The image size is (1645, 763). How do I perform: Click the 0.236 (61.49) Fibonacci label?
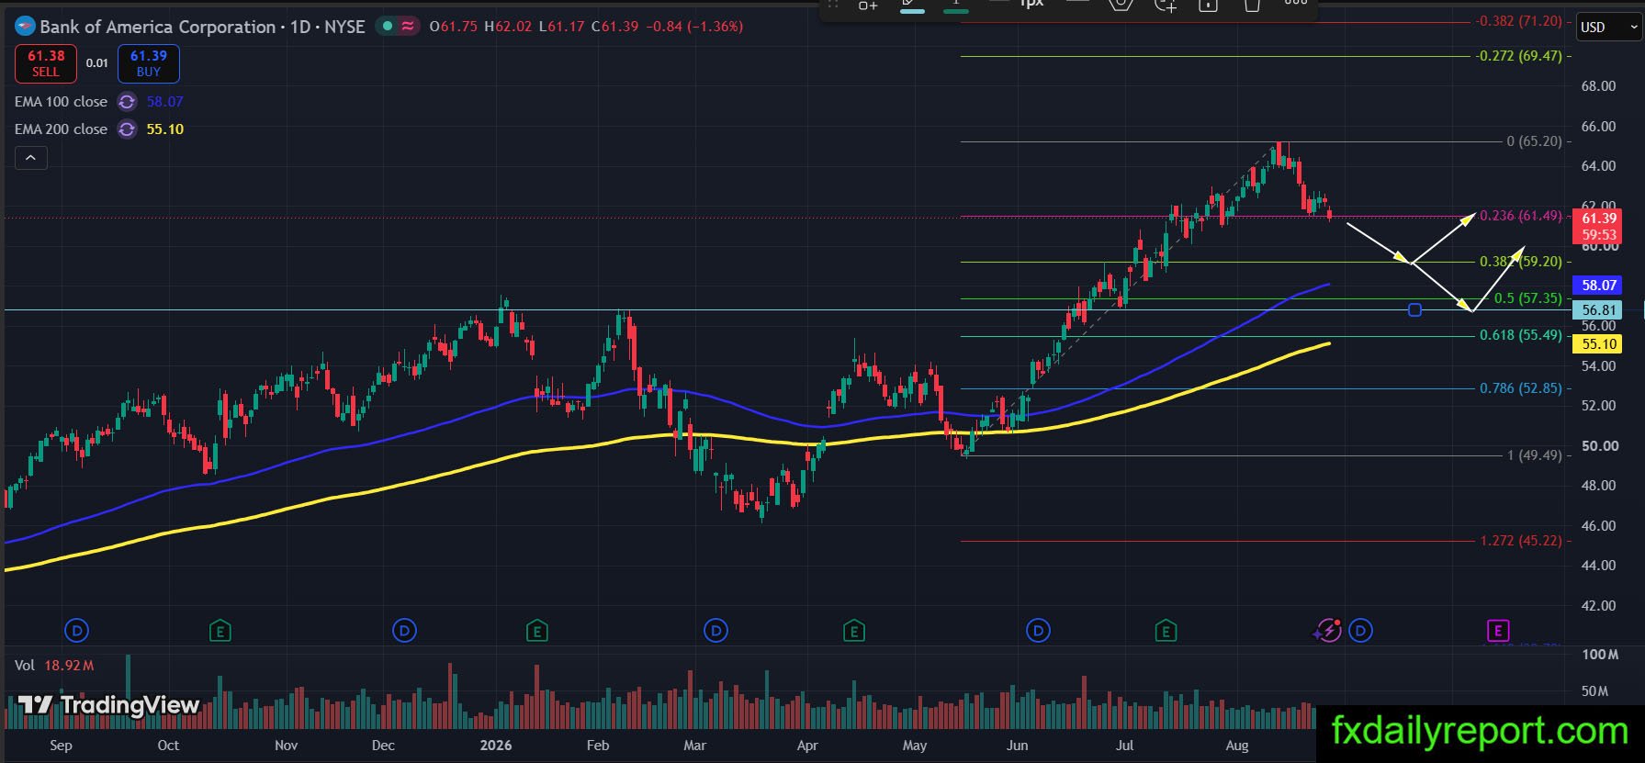(x=1520, y=216)
